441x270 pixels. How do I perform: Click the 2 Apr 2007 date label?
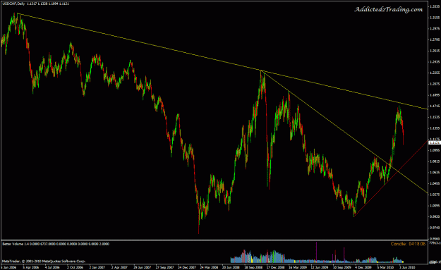click(x=119, y=267)
